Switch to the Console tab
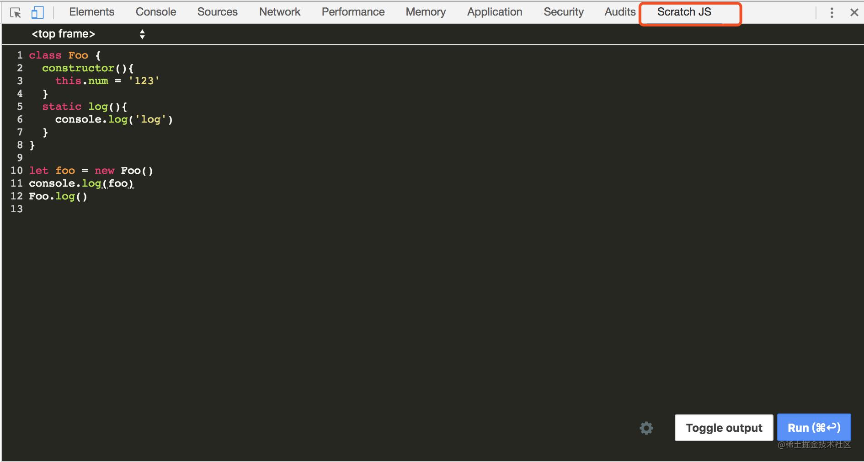The image size is (864, 462). [x=155, y=12]
